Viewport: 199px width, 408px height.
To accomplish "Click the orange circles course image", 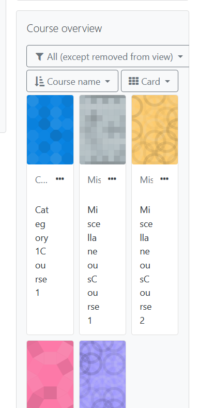I will [155, 130].
